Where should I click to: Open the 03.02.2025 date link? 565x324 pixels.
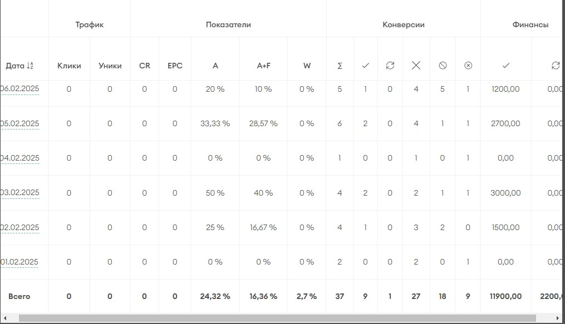coord(20,193)
